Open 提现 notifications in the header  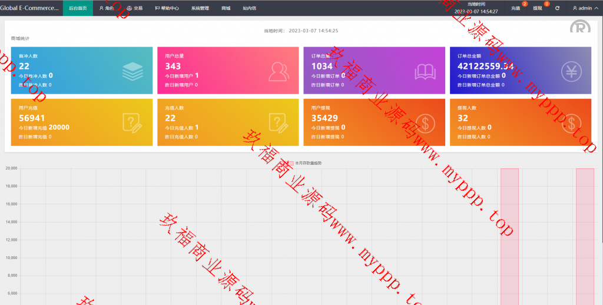pos(538,8)
